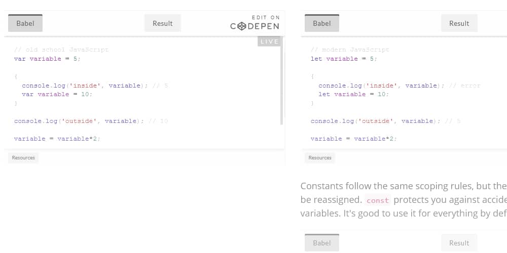
Task: Click the LIVE badge on the left embed
Action: (x=269, y=41)
